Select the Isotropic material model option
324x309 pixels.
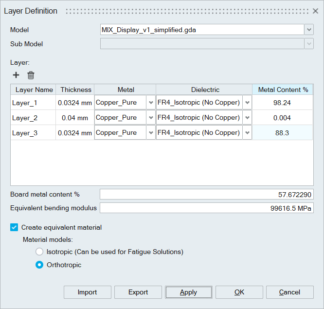[39, 252]
